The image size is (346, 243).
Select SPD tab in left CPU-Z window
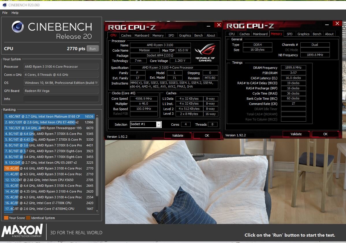click(x=171, y=35)
